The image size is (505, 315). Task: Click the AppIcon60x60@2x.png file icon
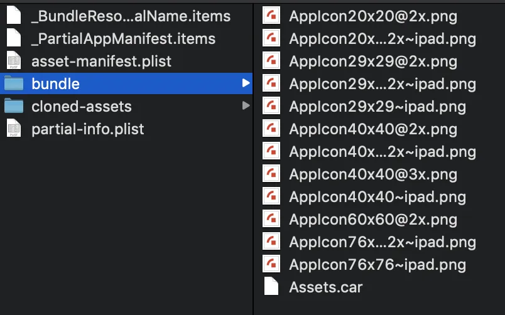[x=271, y=220]
